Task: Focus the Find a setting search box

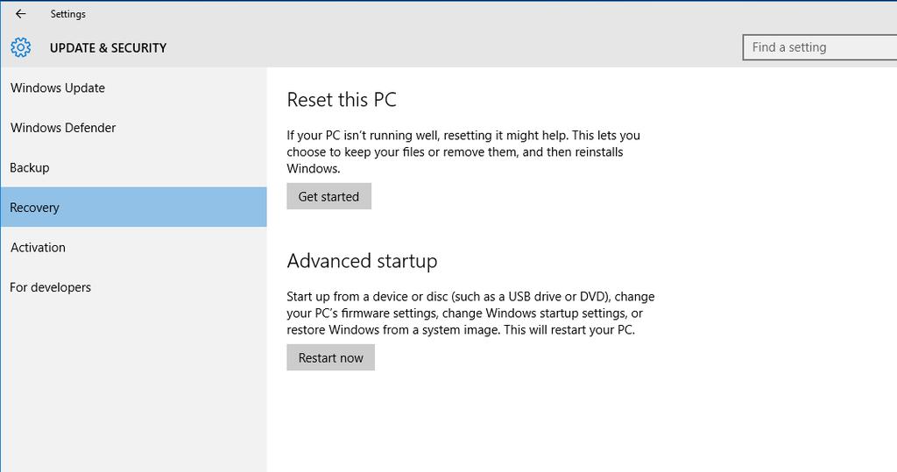Action: tap(820, 47)
